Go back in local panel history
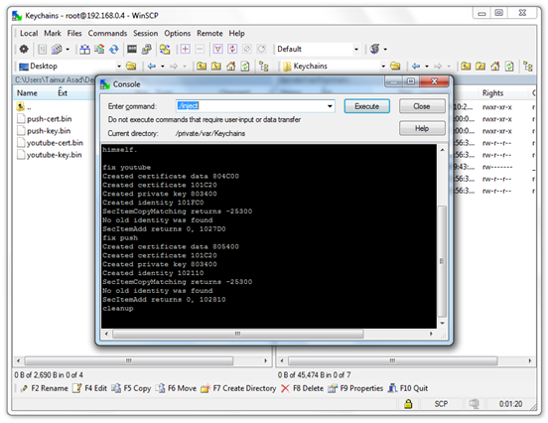548x423 pixels. coord(152,66)
